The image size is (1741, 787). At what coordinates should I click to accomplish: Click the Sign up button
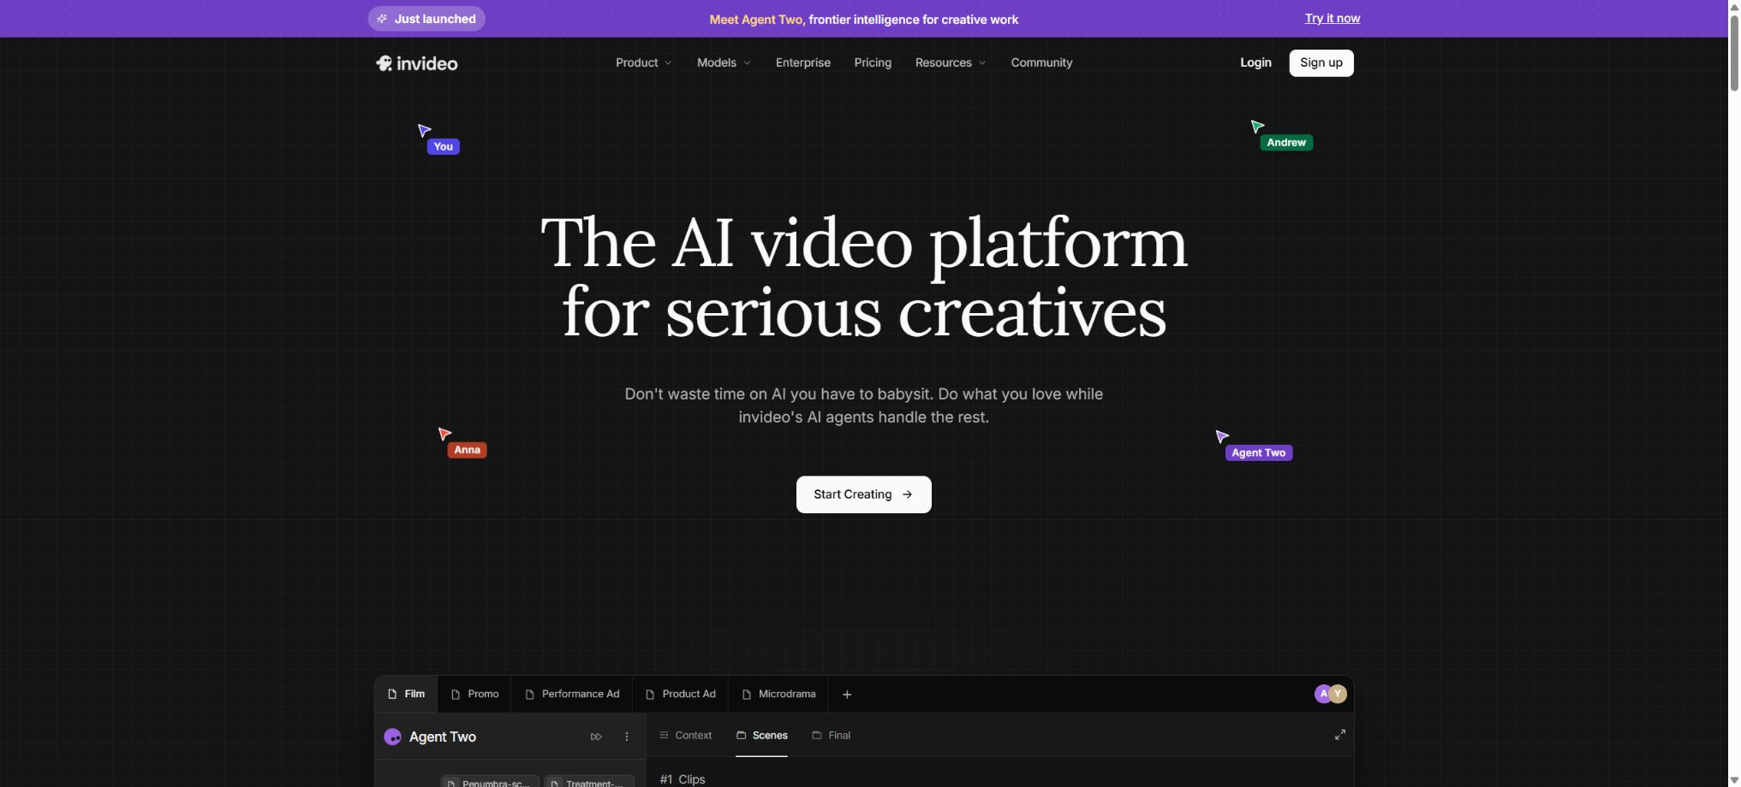(x=1321, y=62)
